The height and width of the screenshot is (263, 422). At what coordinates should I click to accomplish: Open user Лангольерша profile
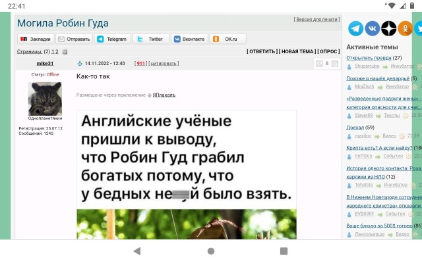pyautogui.click(x=369, y=234)
